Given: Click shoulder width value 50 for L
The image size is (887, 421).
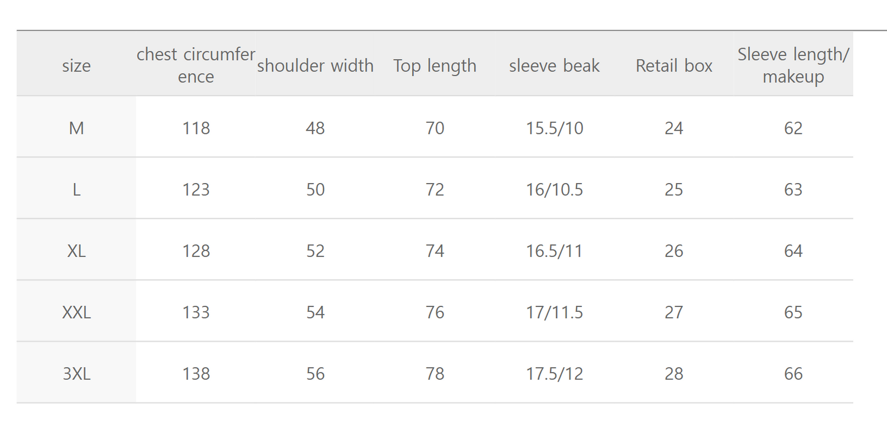Looking at the screenshot, I should pyautogui.click(x=315, y=190).
